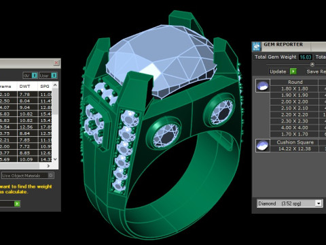Click the weight table horizontal scrollbar thumb
The width and height of the screenshot is (326, 245).
[x=19, y=166]
